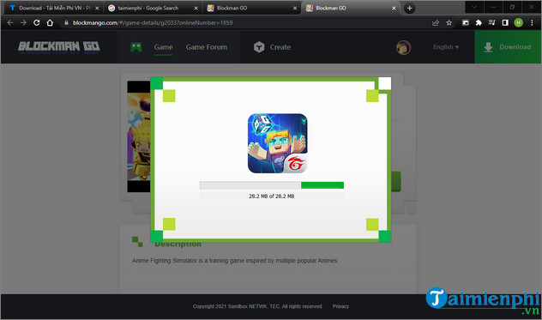Open the Game menu item
Image resolution: width=542 pixels, height=320 pixels.
163,47
